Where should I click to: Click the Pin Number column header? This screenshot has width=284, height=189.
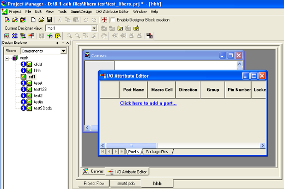(238, 90)
